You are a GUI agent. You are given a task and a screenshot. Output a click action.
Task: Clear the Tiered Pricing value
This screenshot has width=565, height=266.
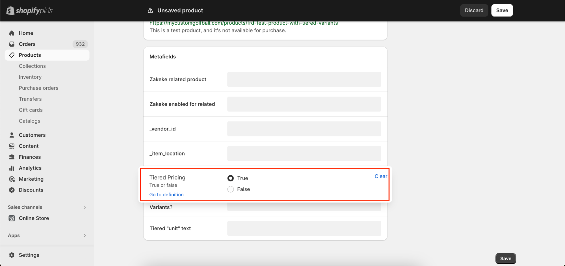(381, 176)
